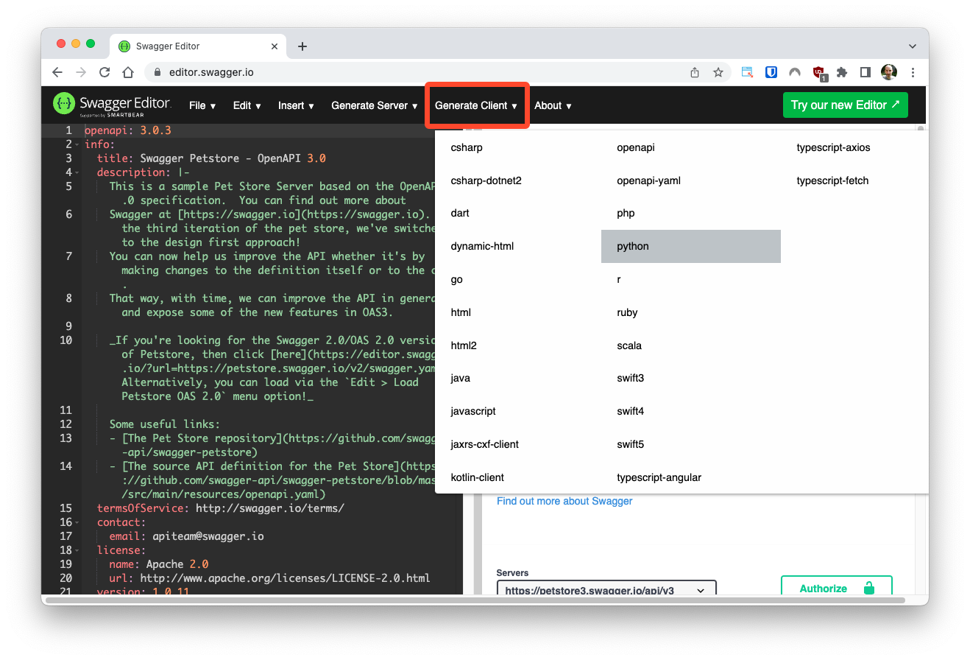Open the uBlock Origin extension
The image size is (970, 660).
(x=819, y=72)
